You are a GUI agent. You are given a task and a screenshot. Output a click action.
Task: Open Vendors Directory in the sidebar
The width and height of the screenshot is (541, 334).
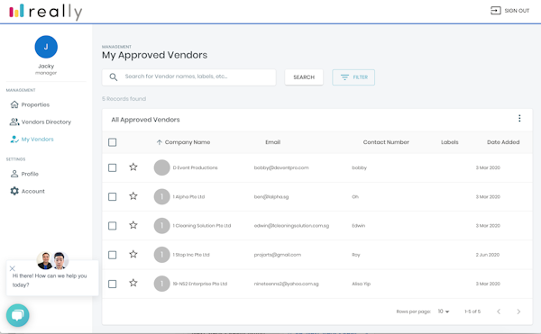(x=41, y=122)
